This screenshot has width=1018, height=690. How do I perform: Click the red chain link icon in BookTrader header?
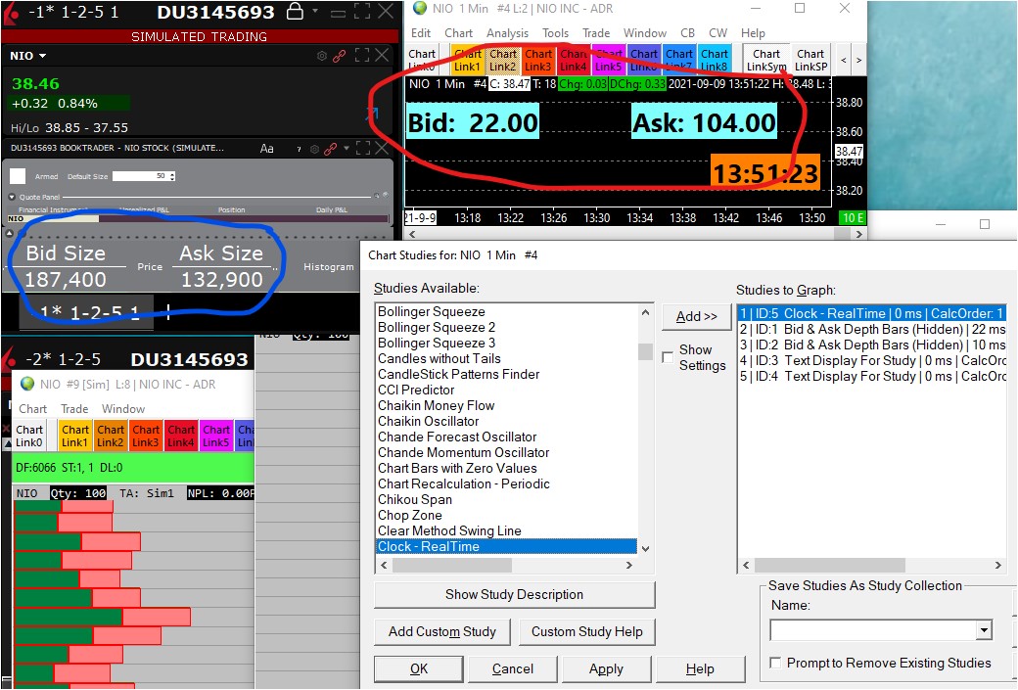click(331, 150)
